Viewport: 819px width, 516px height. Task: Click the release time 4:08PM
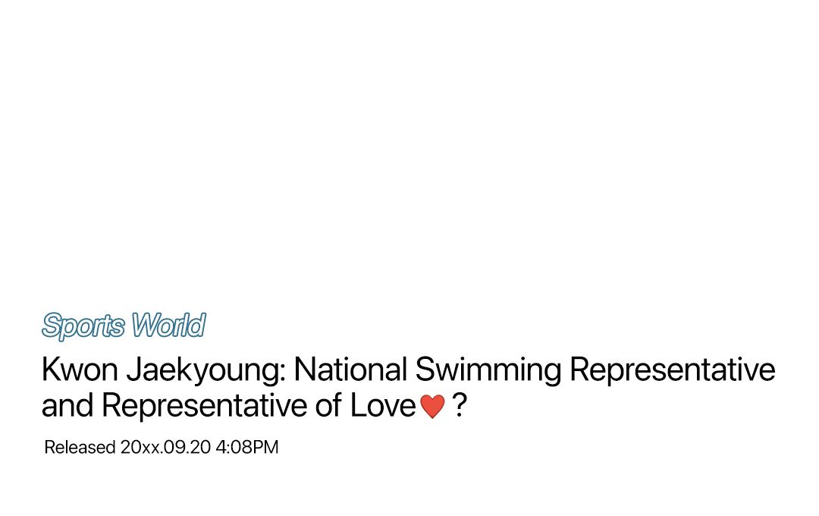click(247, 448)
